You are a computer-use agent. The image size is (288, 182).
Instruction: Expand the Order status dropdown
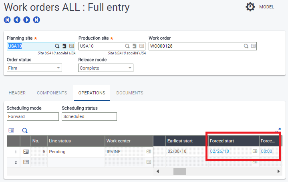click(x=58, y=68)
